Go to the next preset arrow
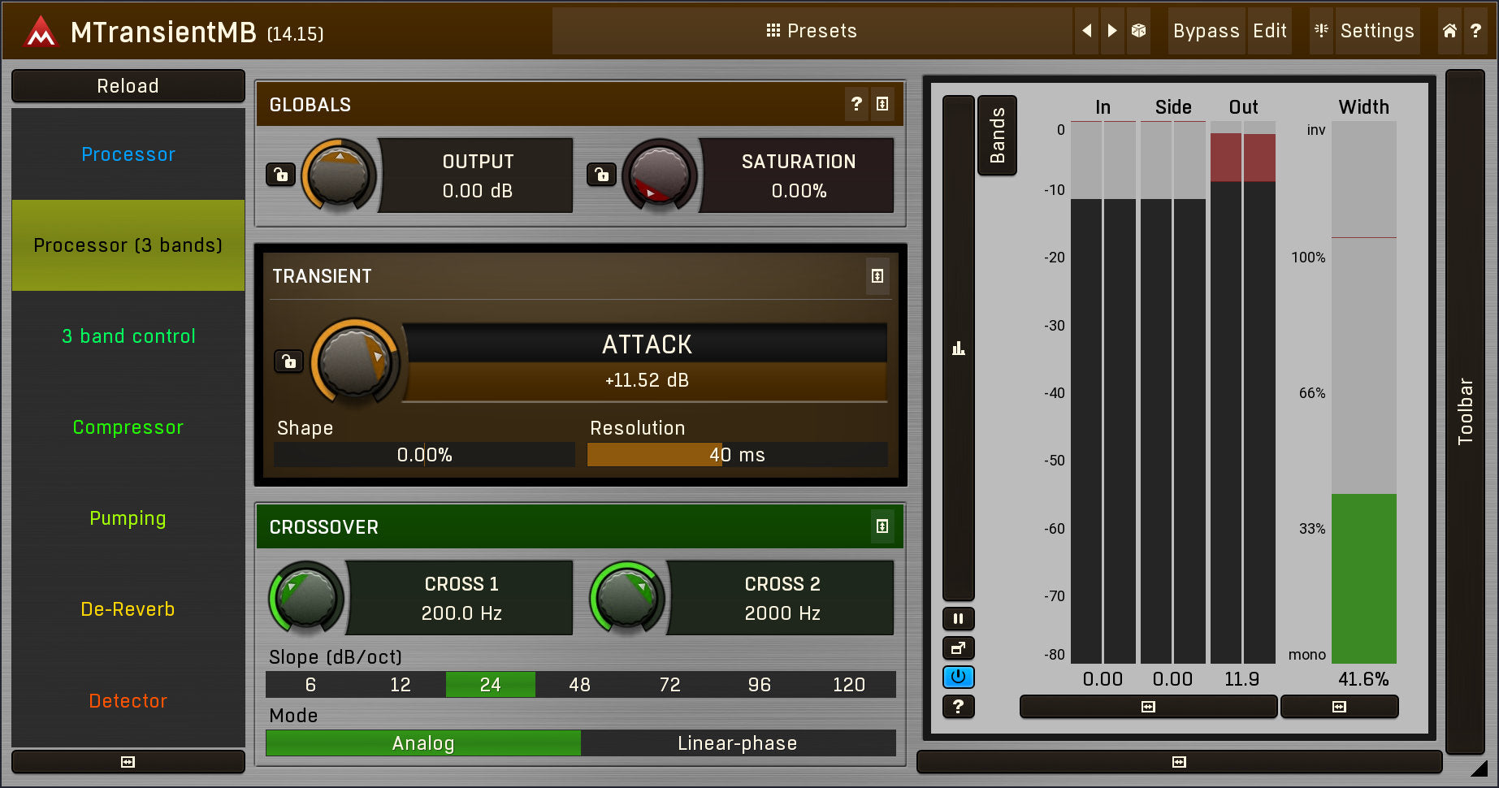The height and width of the screenshot is (788, 1499). point(1112,31)
